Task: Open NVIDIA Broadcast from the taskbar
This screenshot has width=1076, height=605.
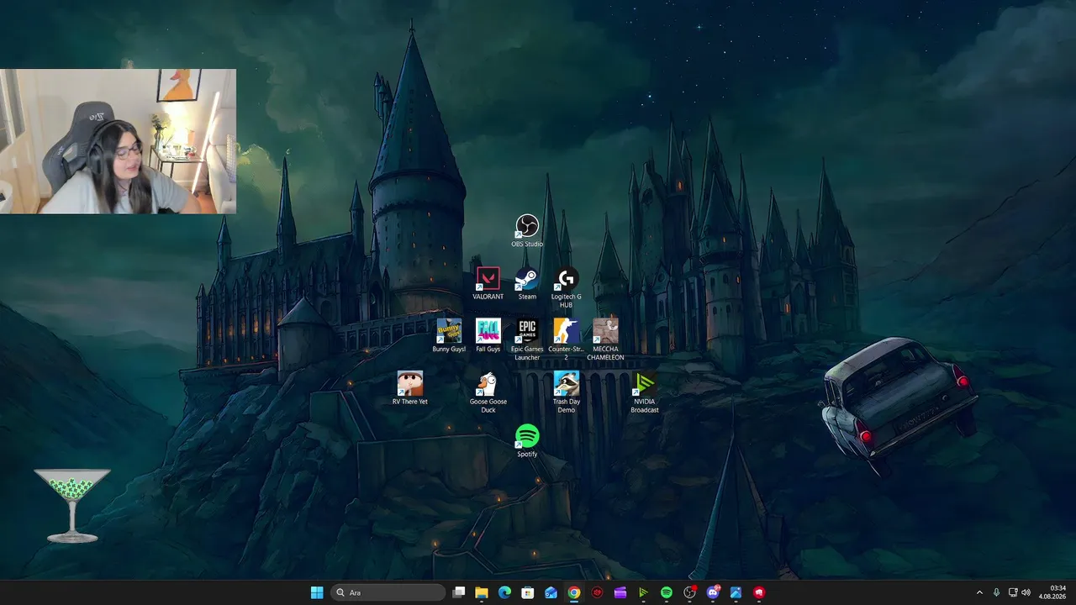Action: (643, 592)
